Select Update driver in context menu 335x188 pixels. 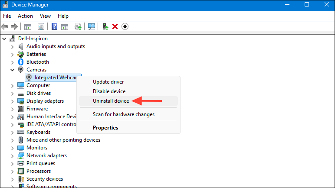point(108,82)
